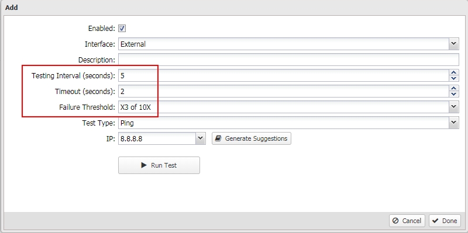This screenshot has height=233, width=468.
Task: Click the Generate Suggestions button
Action: 252,138
